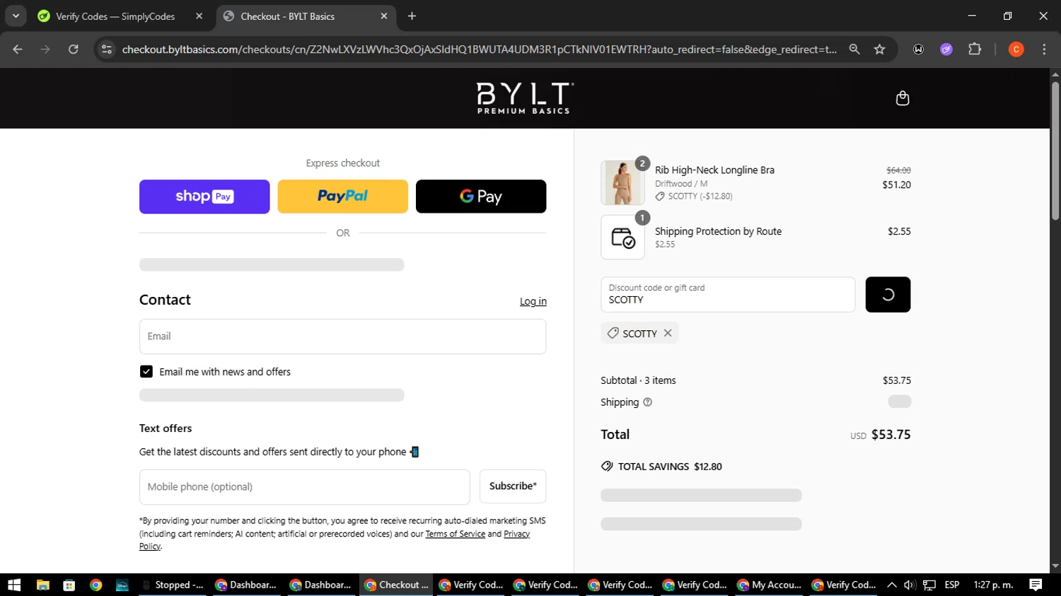Screen dimensions: 1061x596
Task: Open File Explorer from taskbar
Action: tap(43, 585)
